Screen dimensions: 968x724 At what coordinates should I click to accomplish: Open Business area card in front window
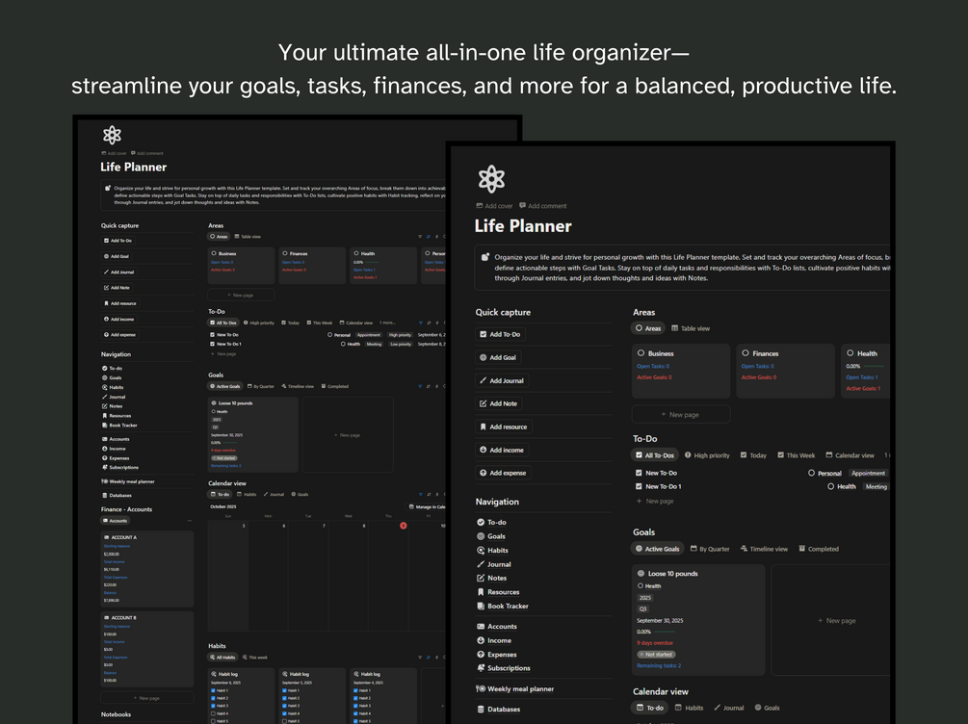click(x=681, y=371)
